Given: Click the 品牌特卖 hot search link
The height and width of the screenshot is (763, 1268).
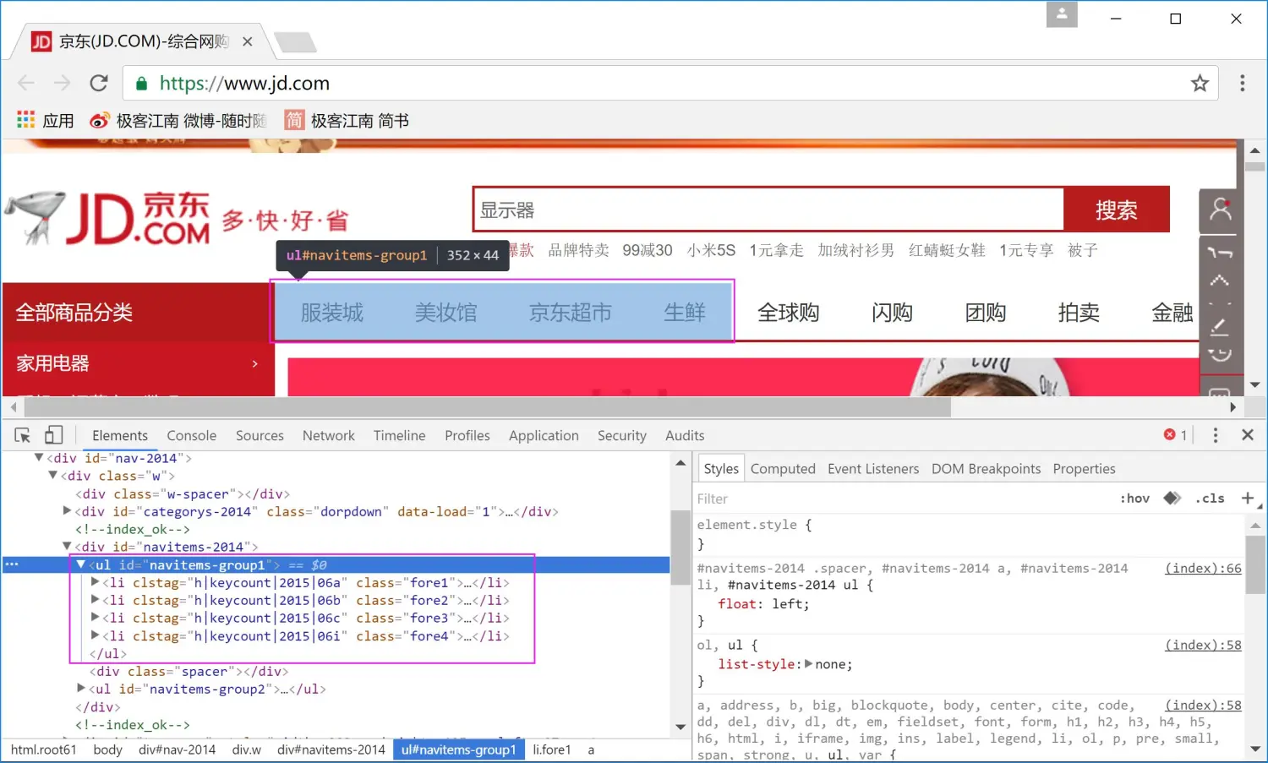Looking at the screenshot, I should tap(578, 250).
